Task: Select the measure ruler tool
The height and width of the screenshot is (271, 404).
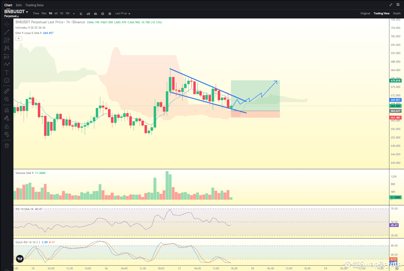Action: coord(7,91)
